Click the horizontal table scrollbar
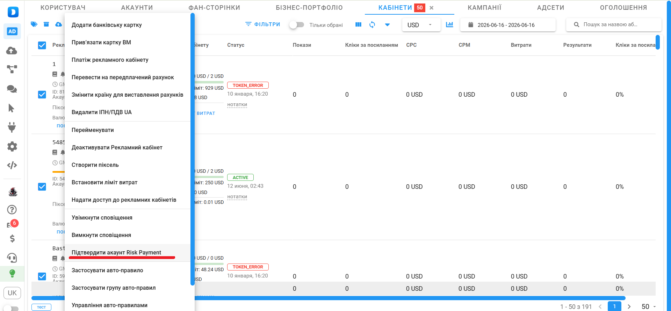The width and height of the screenshot is (671, 311). click(x=328, y=298)
